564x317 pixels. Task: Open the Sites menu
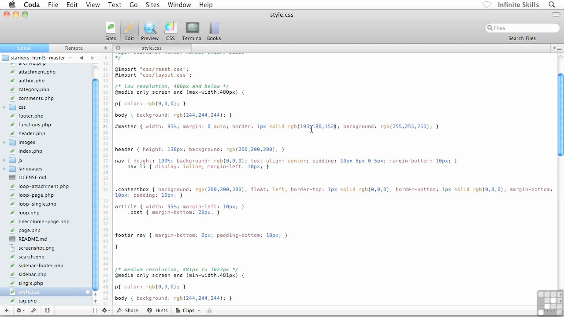tap(152, 5)
